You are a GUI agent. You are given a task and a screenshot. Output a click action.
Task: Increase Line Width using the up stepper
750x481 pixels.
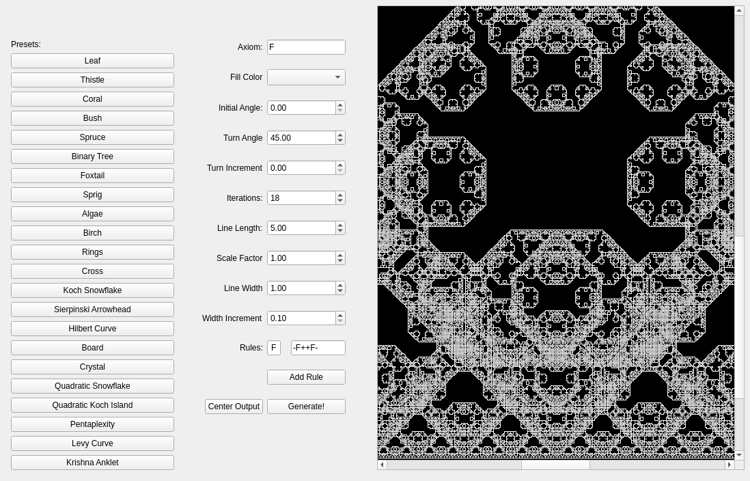(x=339, y=285)
